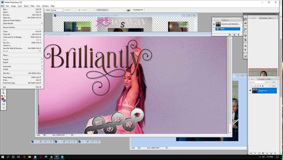Click the Windows Start button
283x160 pixels.
pos(3,157)
